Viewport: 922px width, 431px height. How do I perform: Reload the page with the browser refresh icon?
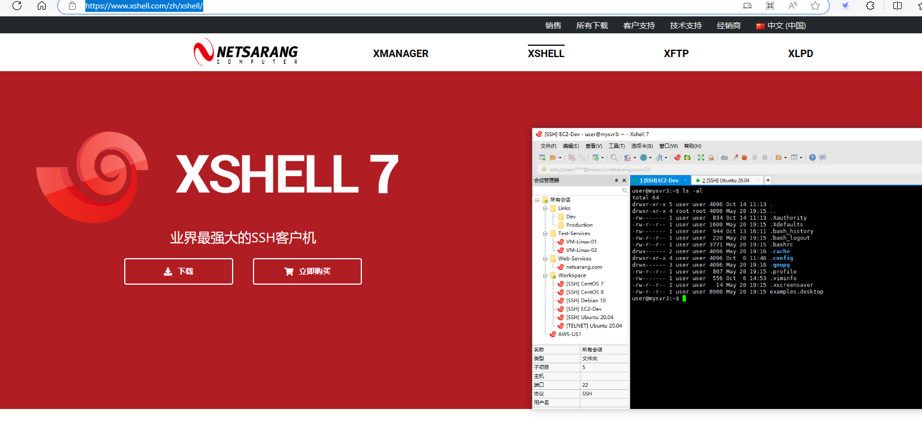coord(17,6)
